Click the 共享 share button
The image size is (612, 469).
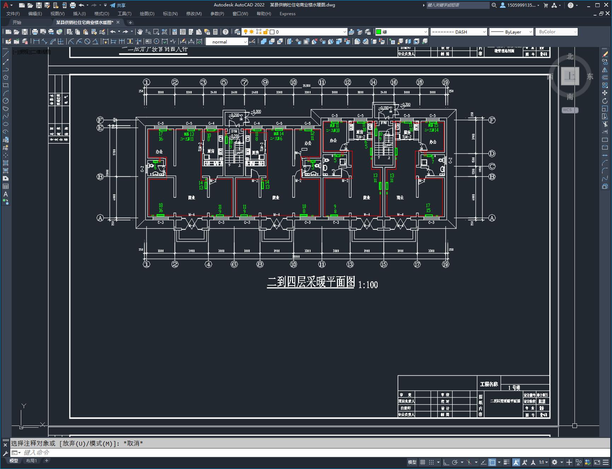tap(118, 5)
